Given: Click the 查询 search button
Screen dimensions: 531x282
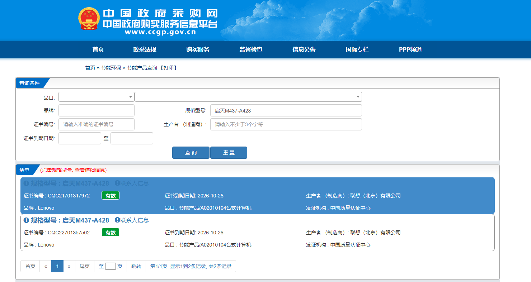Looking at the screenshot, I should [191, 153].
